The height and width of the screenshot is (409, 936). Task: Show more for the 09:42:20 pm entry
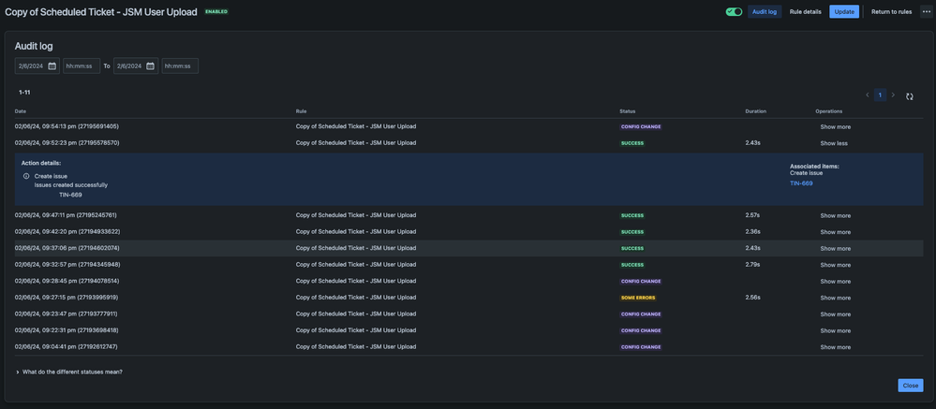coord(835,232)
